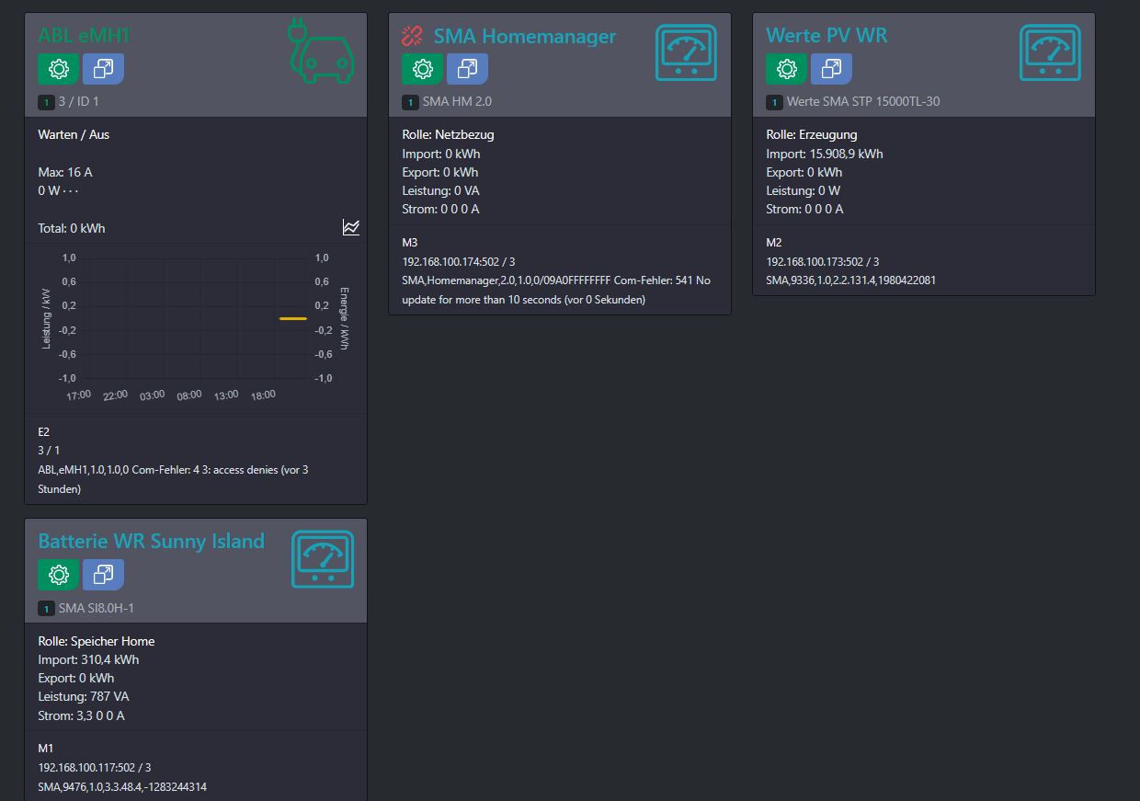Click the duplicate icon on ABL eMH1 card
This screenshot has height=801, width=1140.
(x=103, y=69)
